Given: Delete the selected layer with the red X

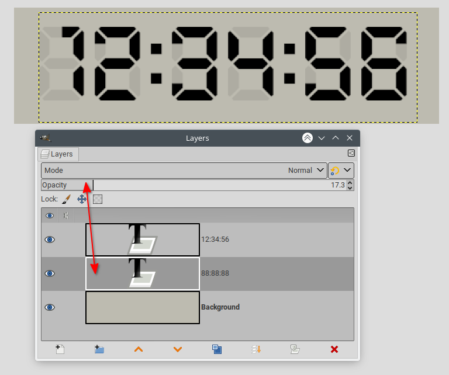Looking at the screenshot, I should (334, 349).
